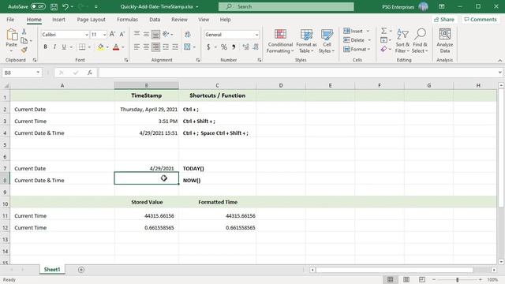Select the Format Painter brush
This screenshot has height=284, width=505.
point(24,50)
